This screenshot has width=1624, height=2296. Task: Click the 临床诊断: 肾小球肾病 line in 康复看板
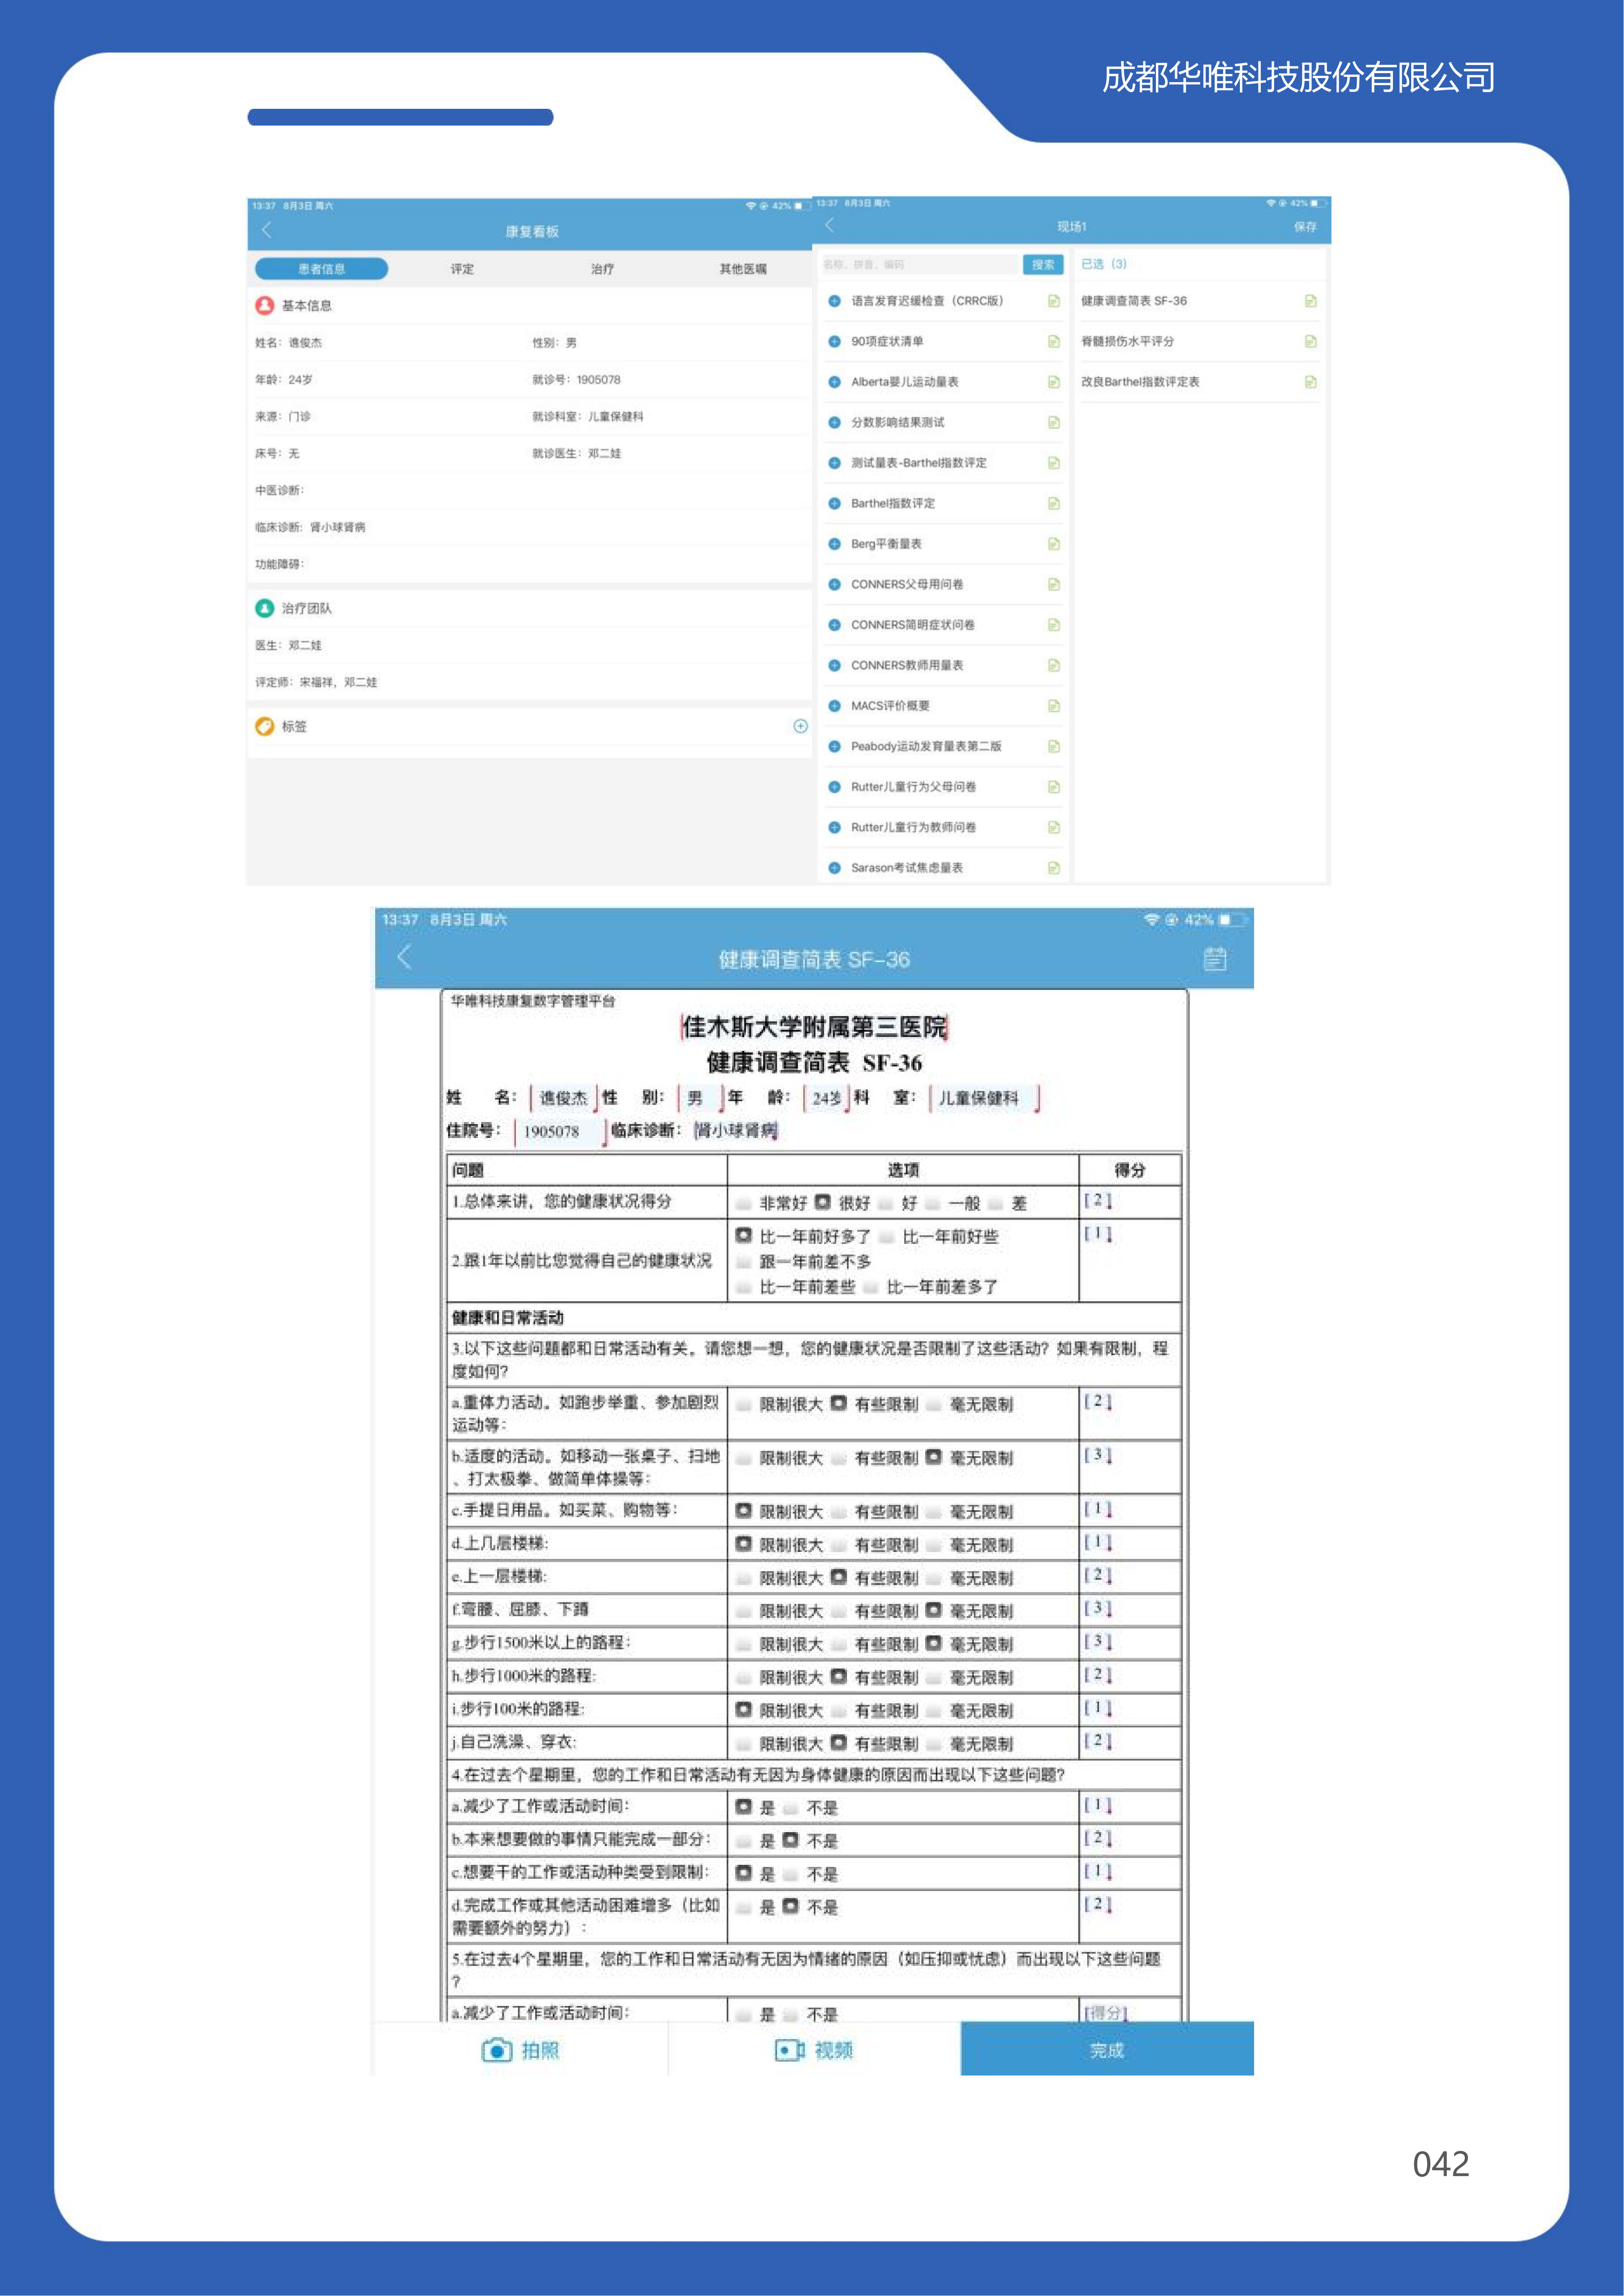point(310,527)
